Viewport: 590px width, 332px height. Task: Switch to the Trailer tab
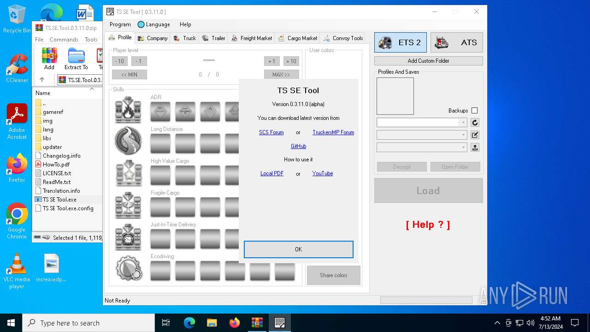point(213,38)
